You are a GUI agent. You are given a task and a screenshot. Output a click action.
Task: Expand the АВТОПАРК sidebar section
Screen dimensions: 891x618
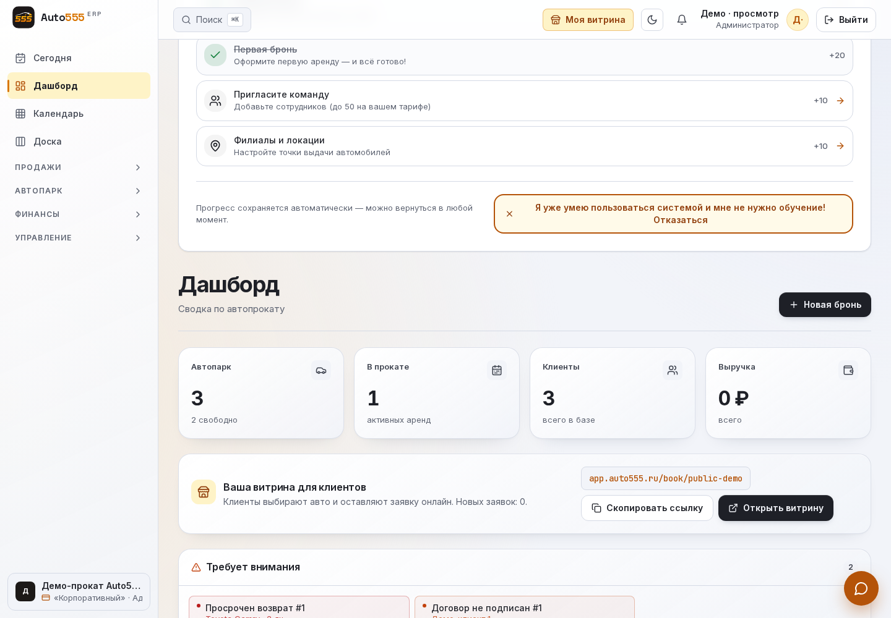point(79,191)
